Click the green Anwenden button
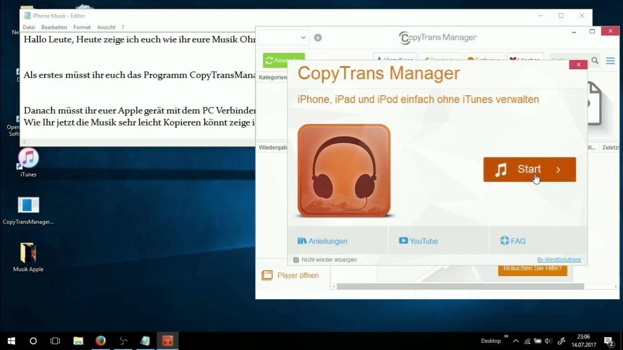Screen dimensions: 623x350 [x=284, y=59]
